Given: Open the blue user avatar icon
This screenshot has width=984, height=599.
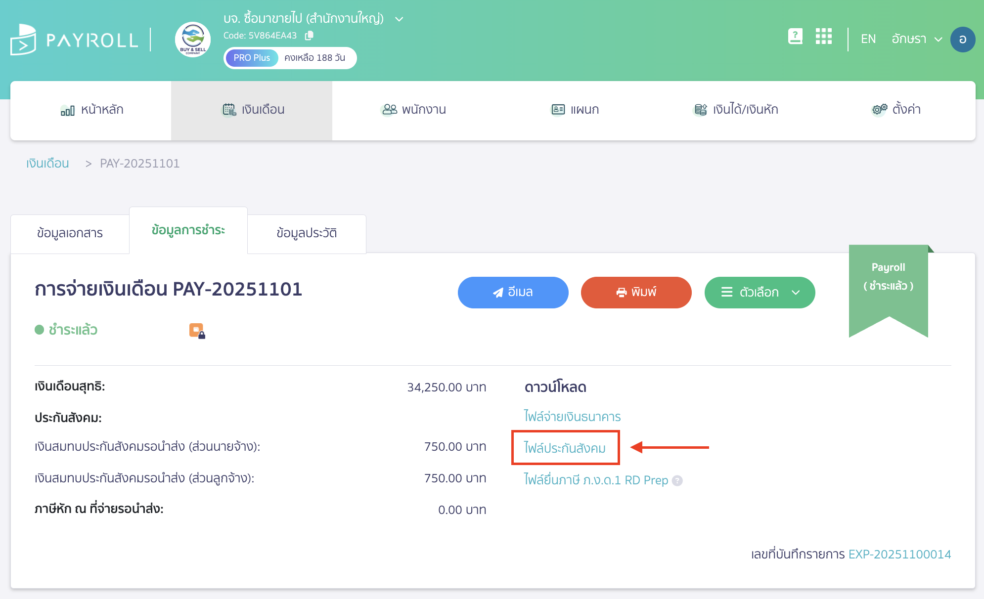Looking at the screenshot, I should (x=962, y=39).
